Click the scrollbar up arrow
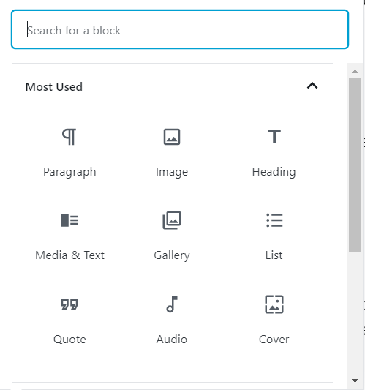This screenshot has width=365, height=390. coord(355,72)
